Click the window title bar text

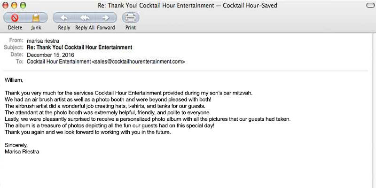pos(187,5)
